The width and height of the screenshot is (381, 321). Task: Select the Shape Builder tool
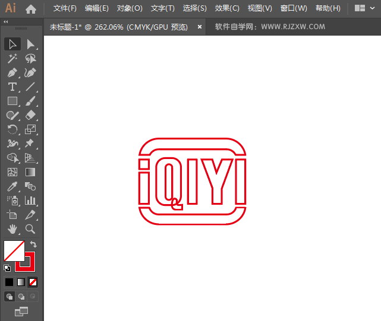12,158
